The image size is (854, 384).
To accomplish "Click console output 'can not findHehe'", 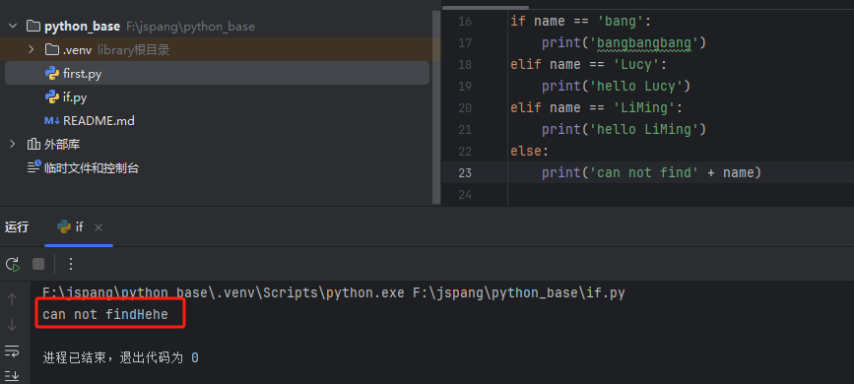I will pyautogui.click(x=105, y=314).
